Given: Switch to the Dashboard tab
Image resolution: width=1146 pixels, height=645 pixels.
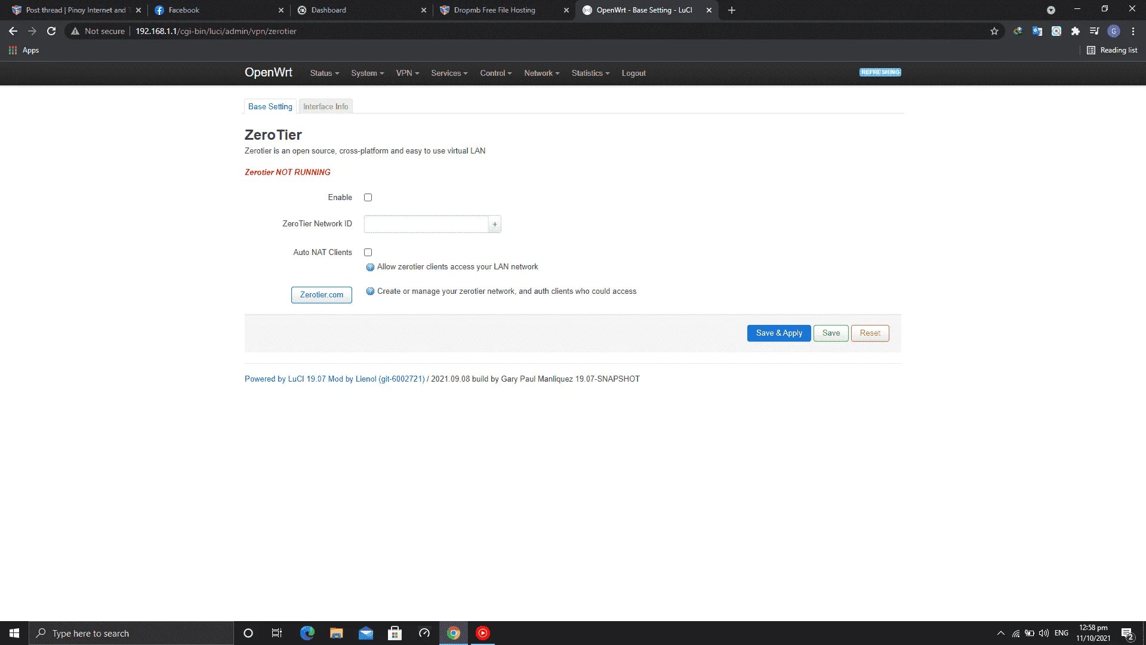Looking at the screenshot, I should click(x=361, y=10).
